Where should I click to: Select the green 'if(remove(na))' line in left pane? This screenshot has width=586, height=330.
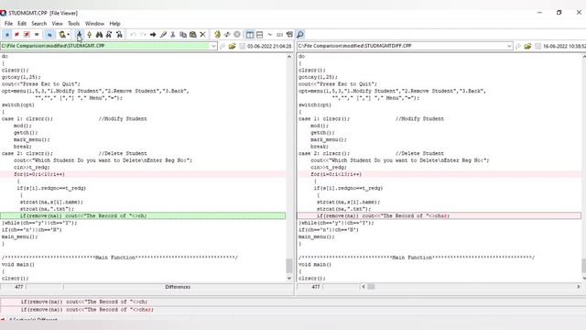[143, 216]
